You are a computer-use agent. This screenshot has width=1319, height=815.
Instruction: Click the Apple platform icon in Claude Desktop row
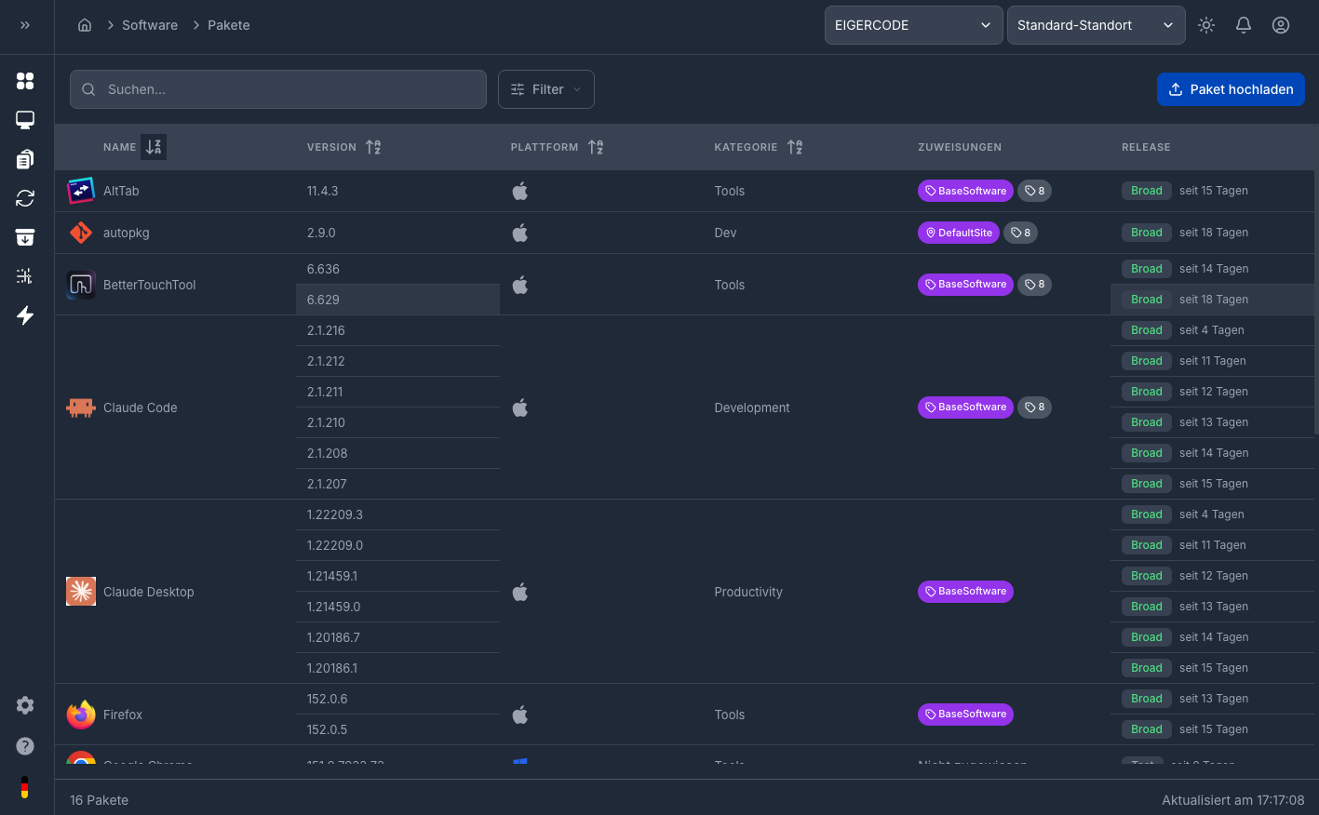[x=520, y=592]
